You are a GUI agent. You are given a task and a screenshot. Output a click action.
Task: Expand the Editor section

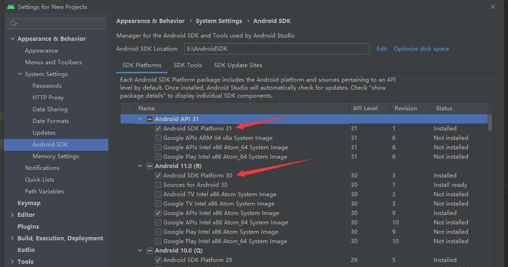[12, 215]
